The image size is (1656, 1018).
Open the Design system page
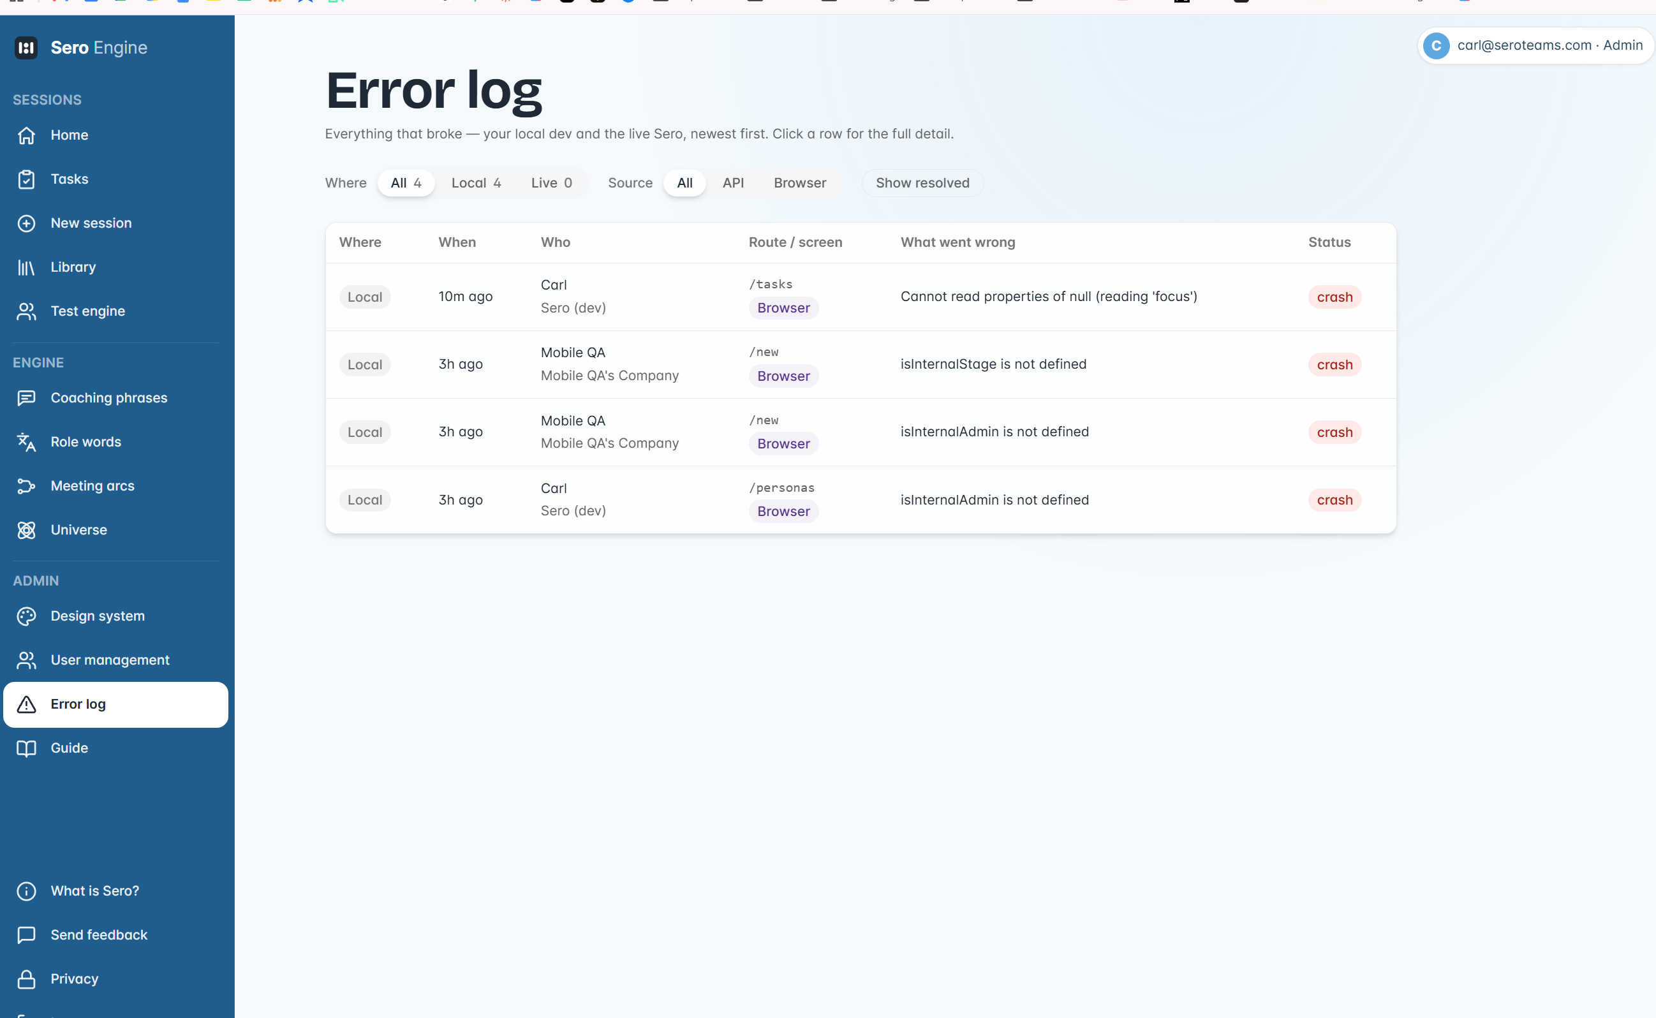116,616
